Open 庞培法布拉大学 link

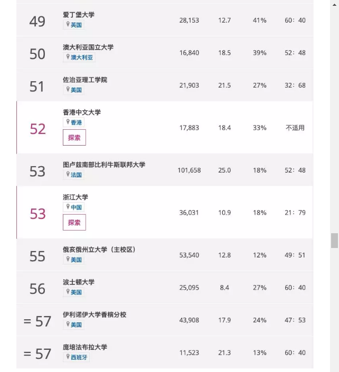[85, 347]
